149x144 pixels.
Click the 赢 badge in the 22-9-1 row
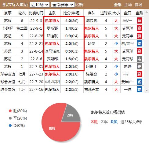coord(139,28)
